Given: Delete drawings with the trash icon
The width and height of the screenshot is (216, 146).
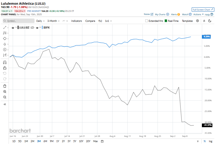Looking at the screenshot, I should click(5, 86).
